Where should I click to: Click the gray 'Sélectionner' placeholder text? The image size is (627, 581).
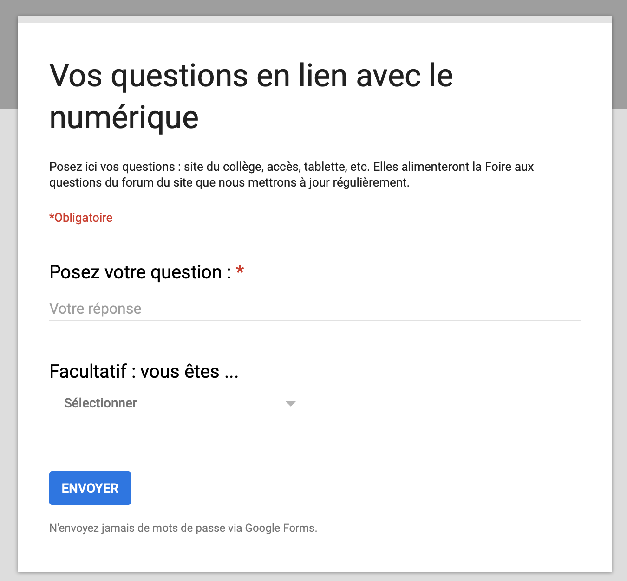(100, 403)
